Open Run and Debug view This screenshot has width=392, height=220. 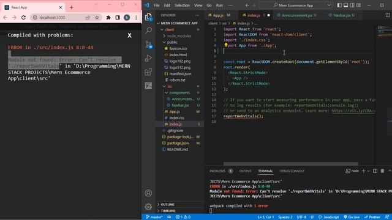click(148, 58)
